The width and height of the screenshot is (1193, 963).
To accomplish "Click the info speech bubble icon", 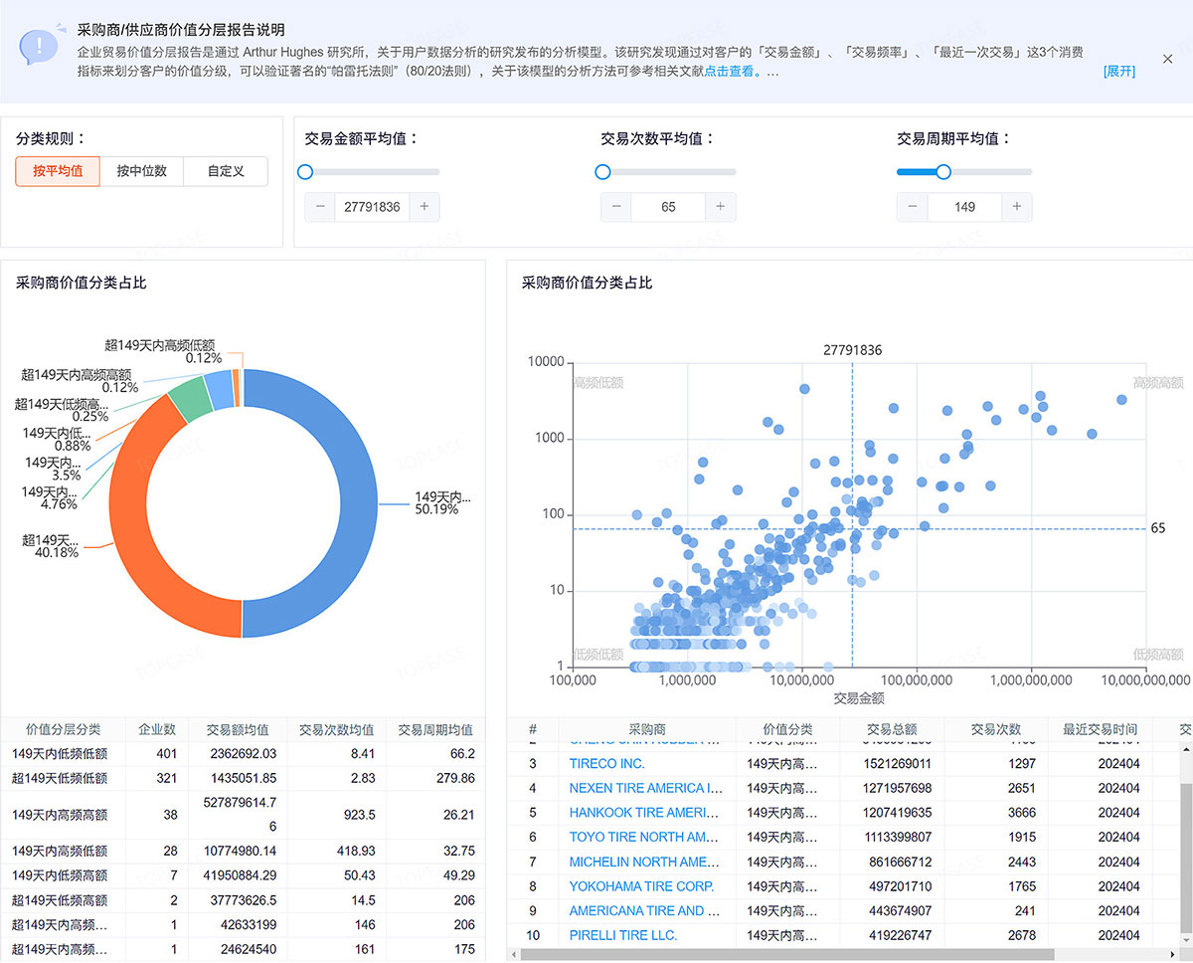I will (x=38, y=45).
